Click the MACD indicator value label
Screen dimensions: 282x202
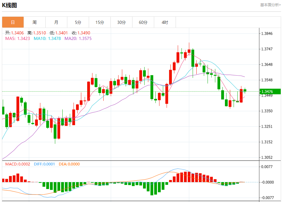(18, 164)
